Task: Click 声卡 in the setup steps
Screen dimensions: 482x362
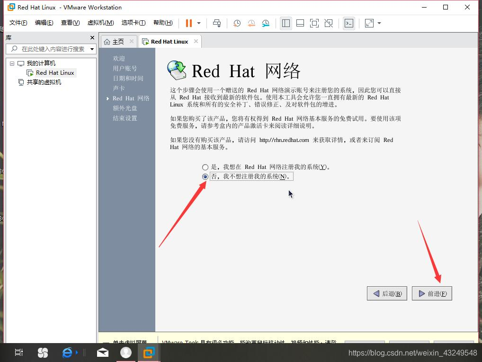Action: (x=119, y=88)
